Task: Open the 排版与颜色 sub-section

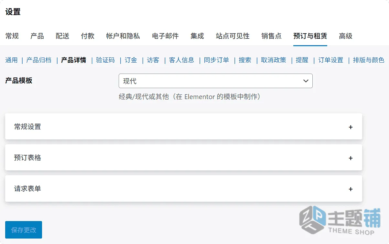Action: 369,60
